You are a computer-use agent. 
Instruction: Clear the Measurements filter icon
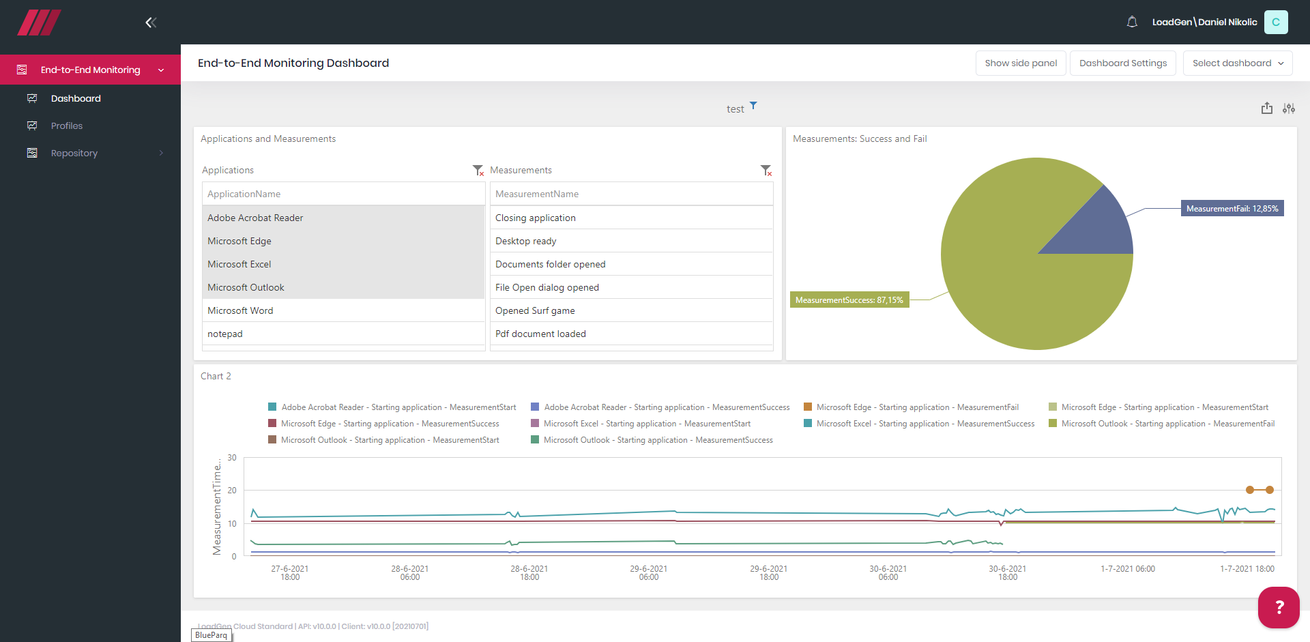pos(766,170)
